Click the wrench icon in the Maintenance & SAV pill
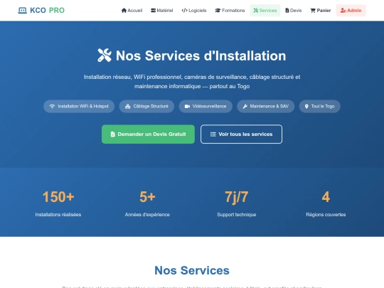 click(245, 106)
